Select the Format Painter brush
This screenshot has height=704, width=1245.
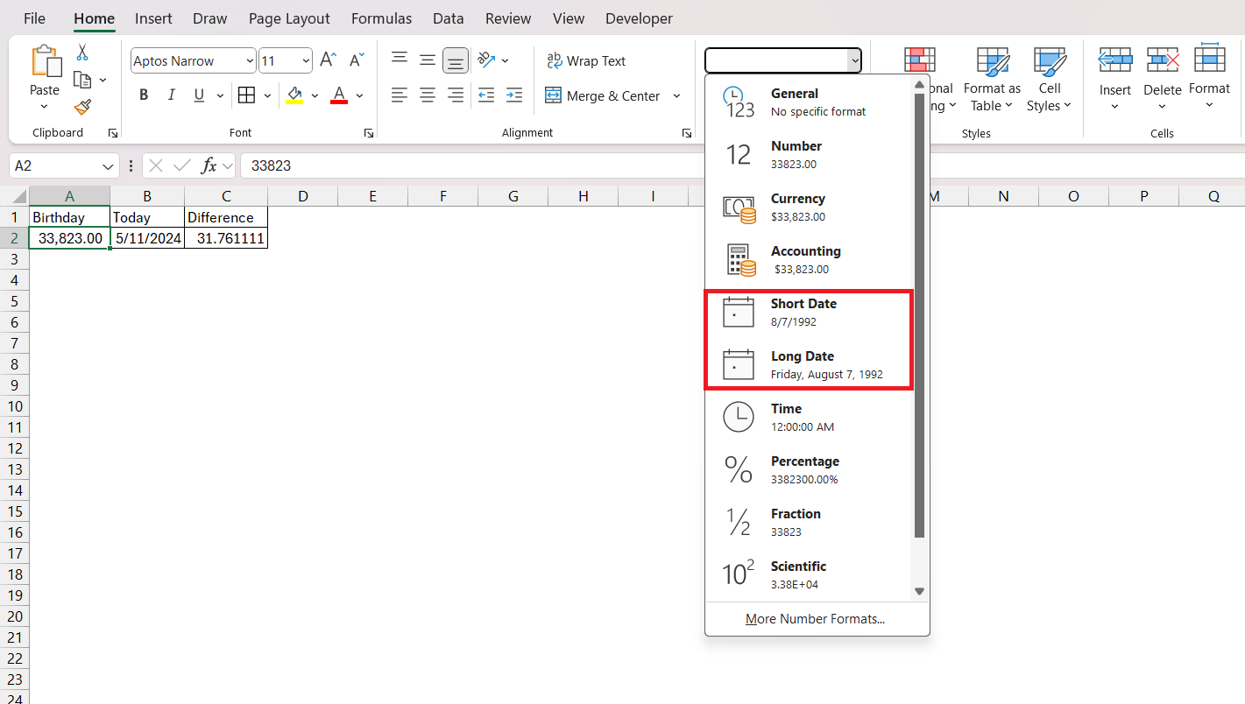click(x=82, y=107)
